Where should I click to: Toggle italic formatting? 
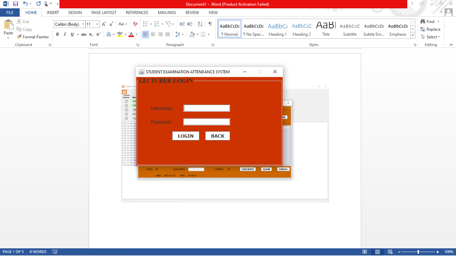click(x=64, y=34)
